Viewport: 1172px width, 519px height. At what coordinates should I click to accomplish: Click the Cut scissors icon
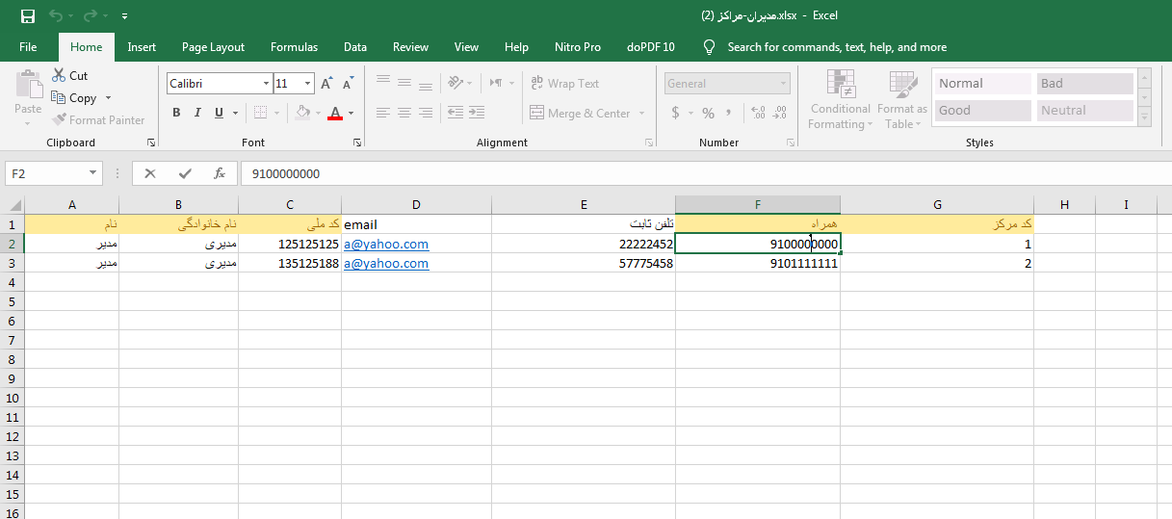pos(58,75)
